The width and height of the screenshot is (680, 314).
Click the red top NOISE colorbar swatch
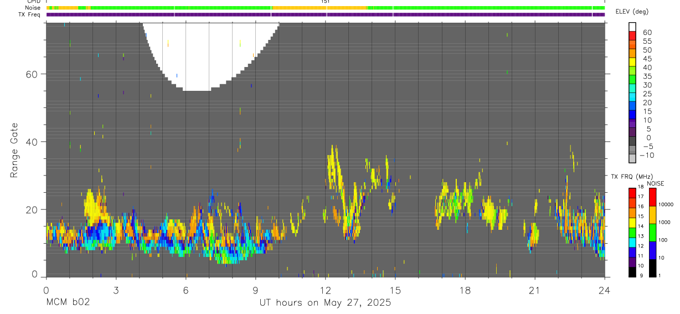tap(652, 197)
